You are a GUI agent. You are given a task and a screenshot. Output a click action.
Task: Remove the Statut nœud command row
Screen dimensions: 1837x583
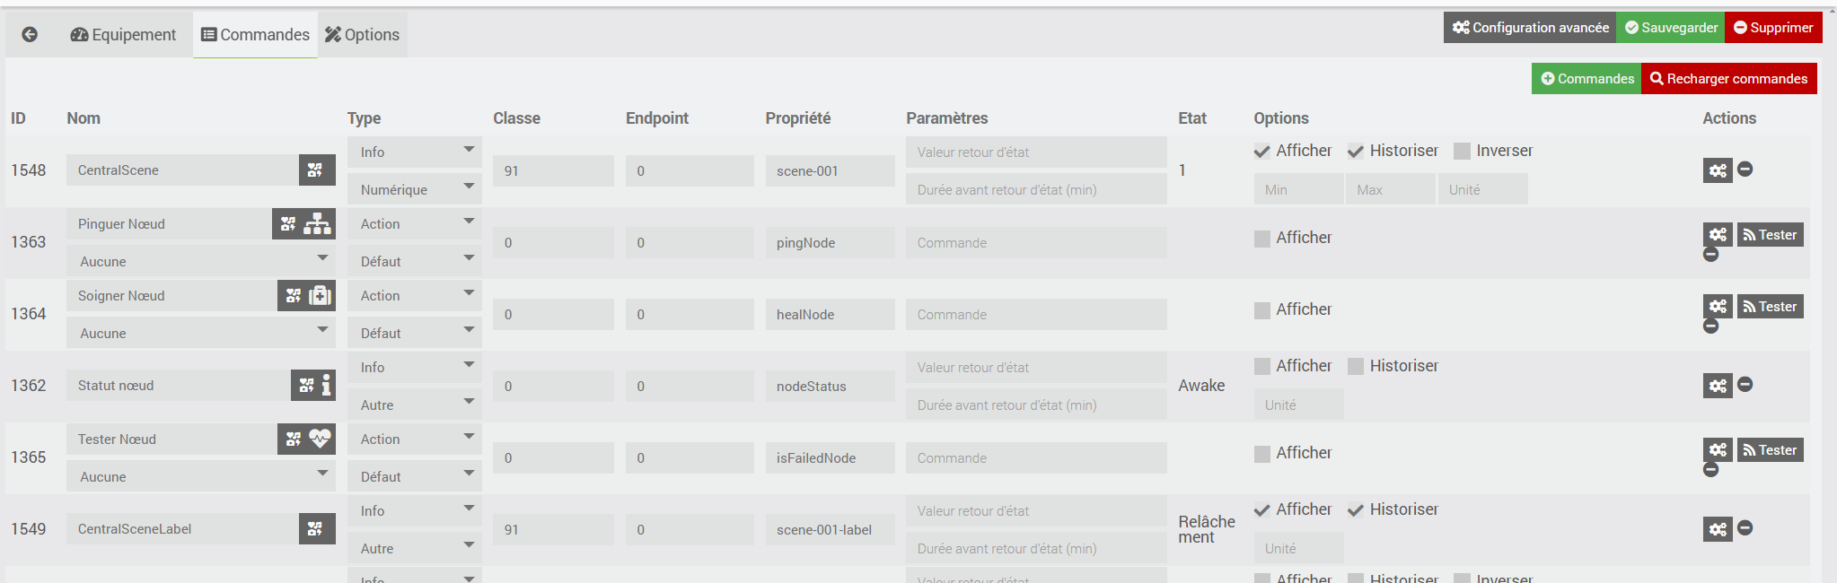pos(1745,385)
